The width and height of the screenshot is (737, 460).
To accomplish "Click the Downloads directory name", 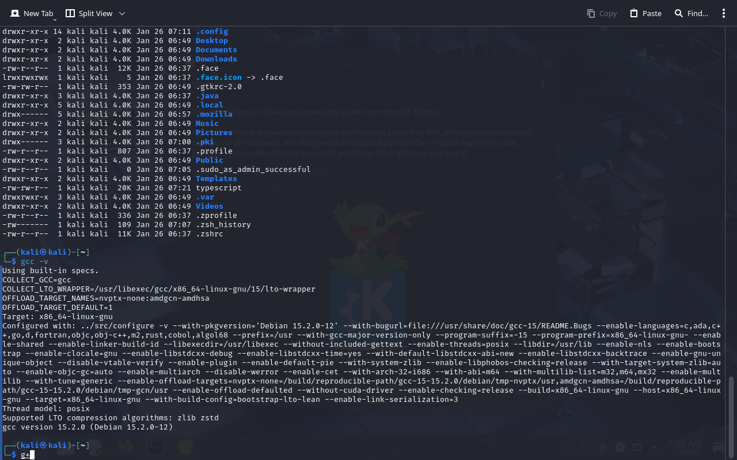I will [216, 59].
